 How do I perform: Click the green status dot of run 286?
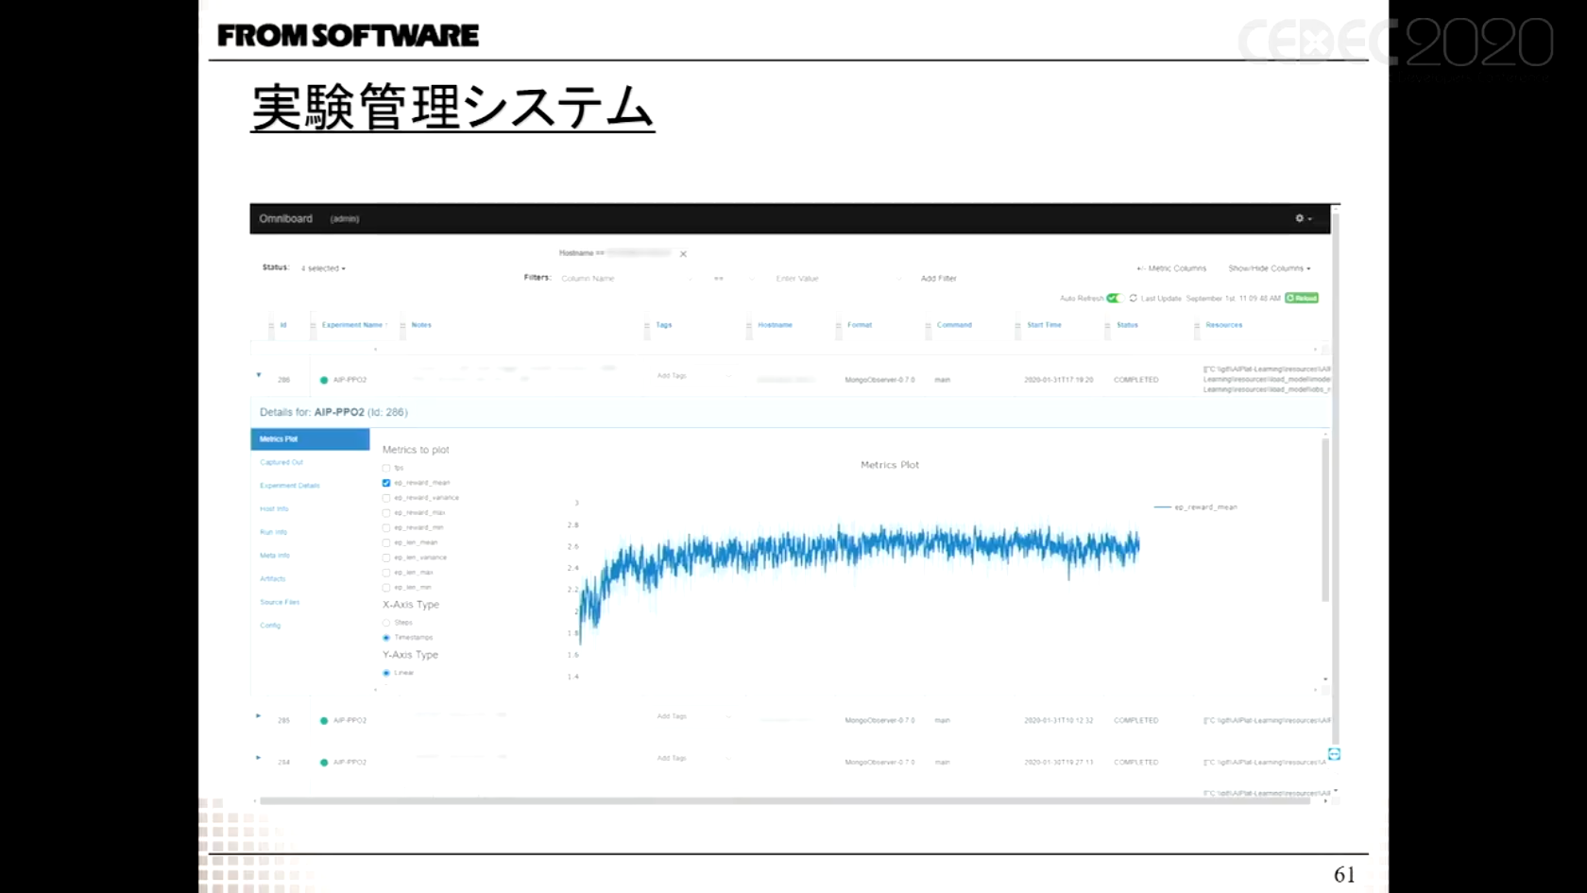[x=324, y=380]
